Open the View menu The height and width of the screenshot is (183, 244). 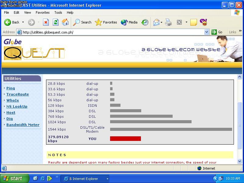(27, 13)
